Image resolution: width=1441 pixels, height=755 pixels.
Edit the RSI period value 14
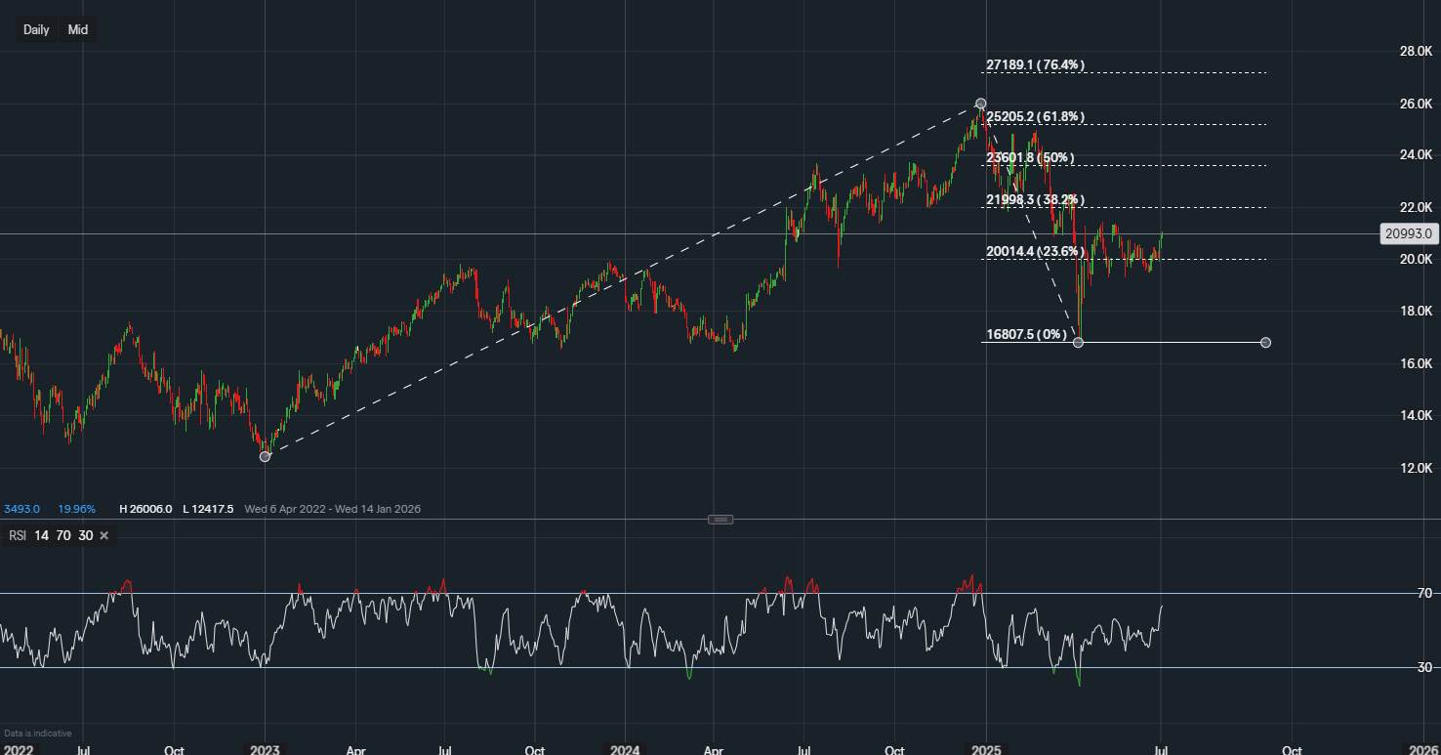pyautogui.click(x=40, y=535)
